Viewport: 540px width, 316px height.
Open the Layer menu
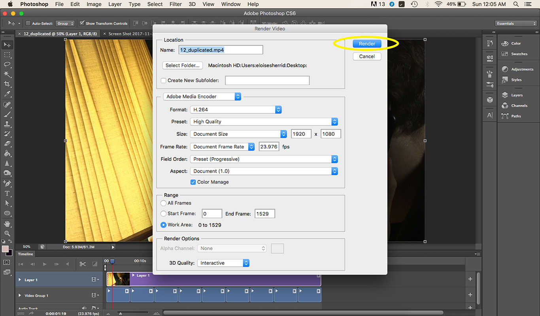point(115,4)
